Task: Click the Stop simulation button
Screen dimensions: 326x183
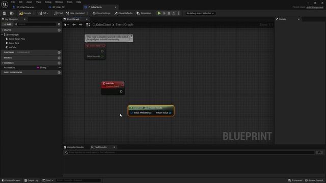Action: point(169,13)
